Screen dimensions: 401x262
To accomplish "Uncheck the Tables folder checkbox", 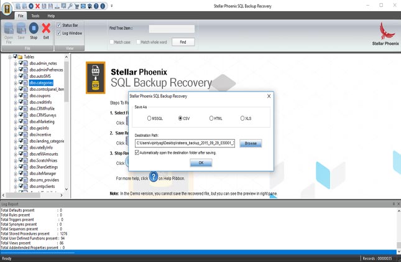I will 15,57.
